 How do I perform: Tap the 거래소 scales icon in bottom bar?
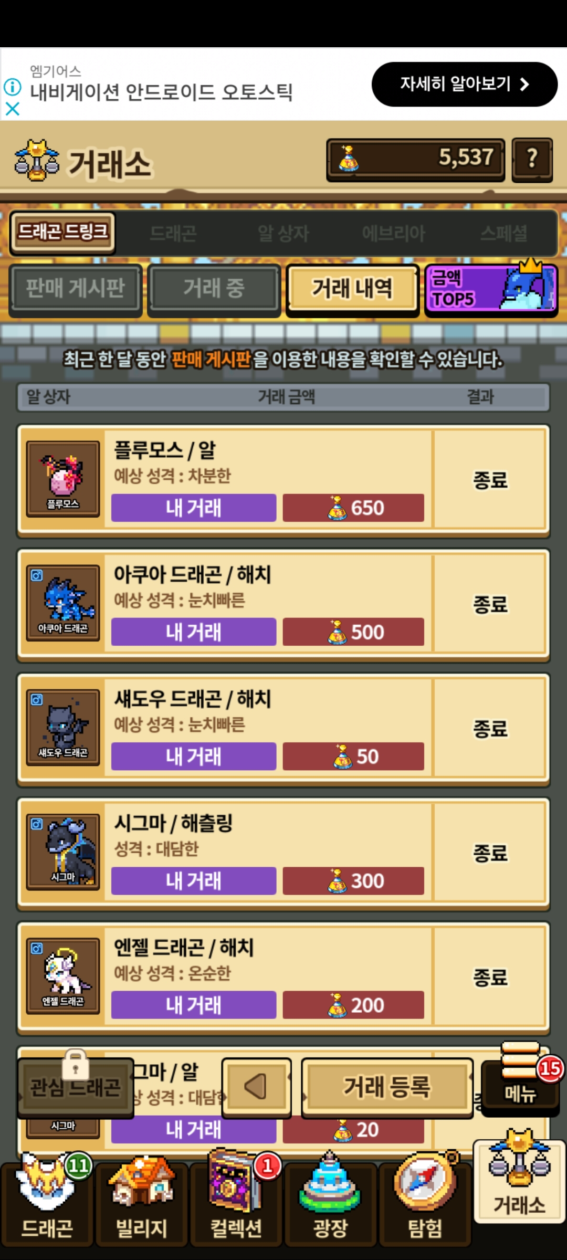[x=519, y=1181]
